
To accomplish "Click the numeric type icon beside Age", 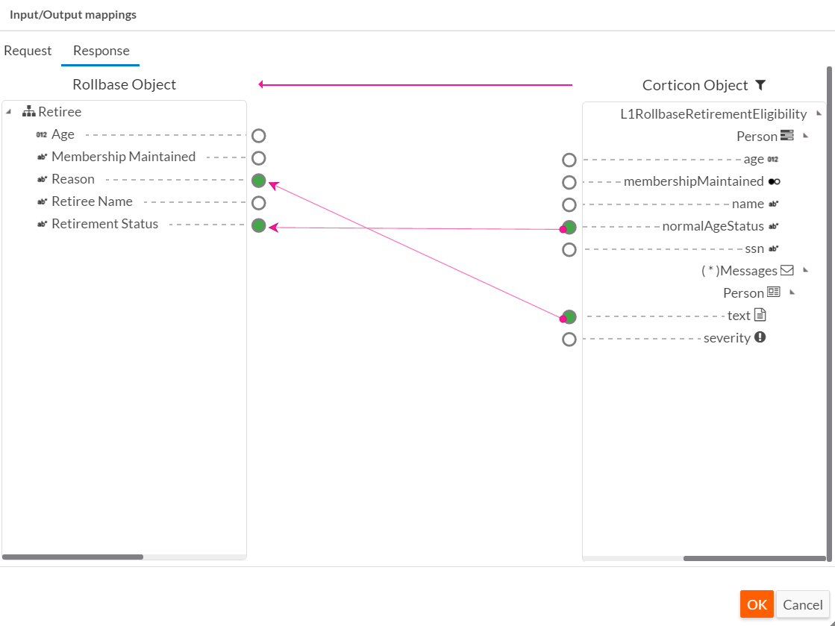I will pyautogui.click(x=42, y=134).
